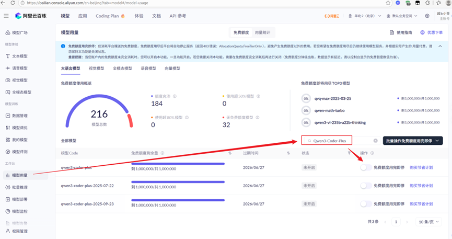Open the 文档 top menu
452x239 pixels.
[157, 16]
